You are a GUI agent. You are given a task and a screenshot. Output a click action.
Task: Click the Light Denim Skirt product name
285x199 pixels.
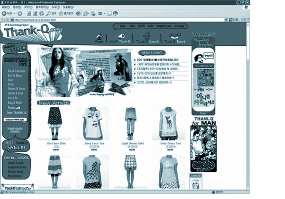coord(132,143)
